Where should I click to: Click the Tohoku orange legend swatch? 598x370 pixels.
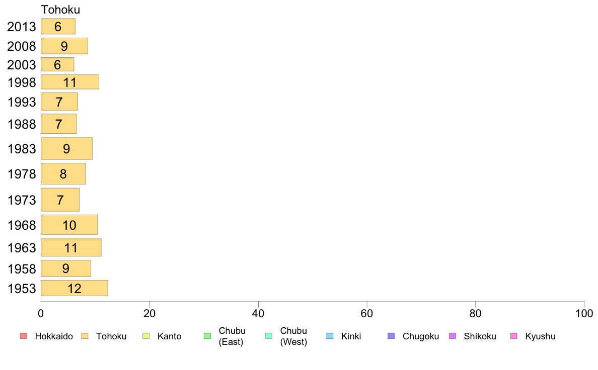point(85,336)
